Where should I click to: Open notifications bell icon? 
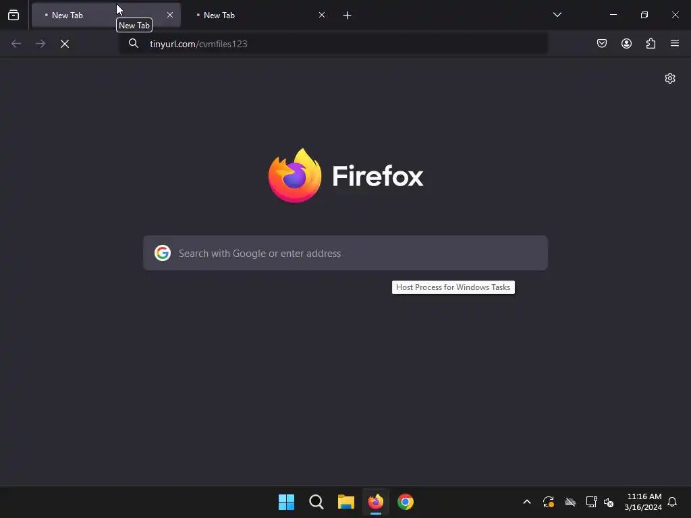click(x=672, y=502)
